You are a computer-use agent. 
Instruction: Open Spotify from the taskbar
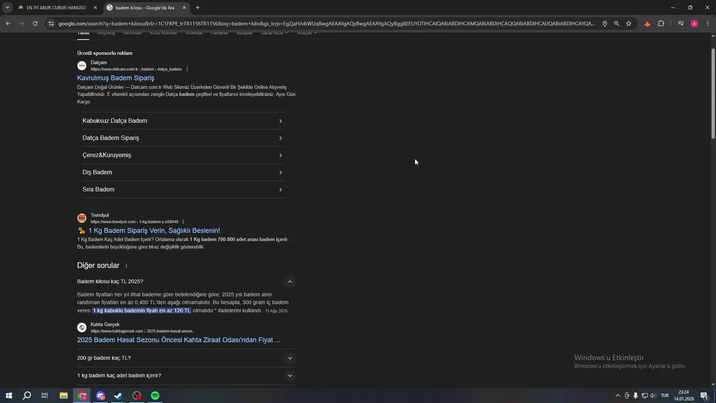point(155,396)
